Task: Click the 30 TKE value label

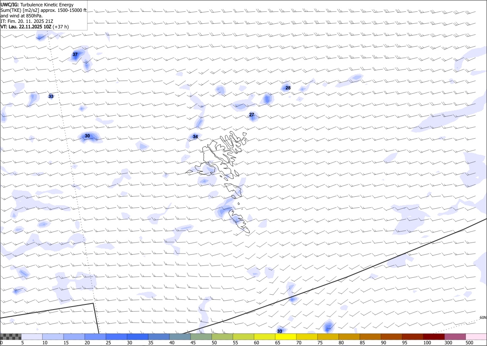Action: click(x=87, y=136)
